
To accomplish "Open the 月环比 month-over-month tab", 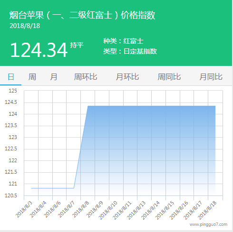I will point(127,77).
